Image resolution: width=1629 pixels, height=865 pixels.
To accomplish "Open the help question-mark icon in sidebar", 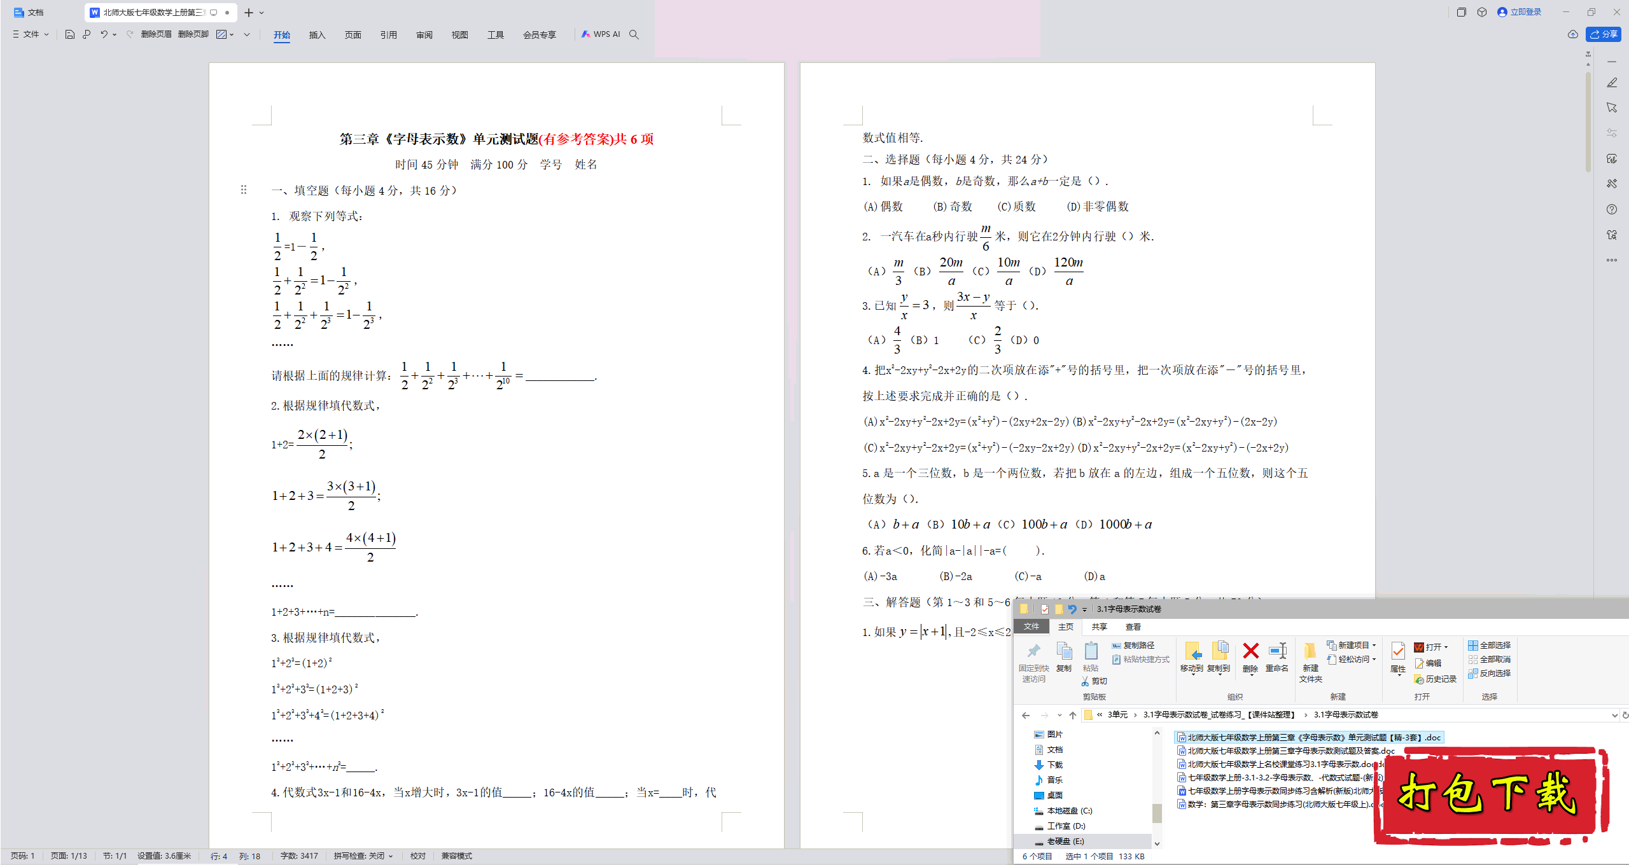I will coord(1612,209).
